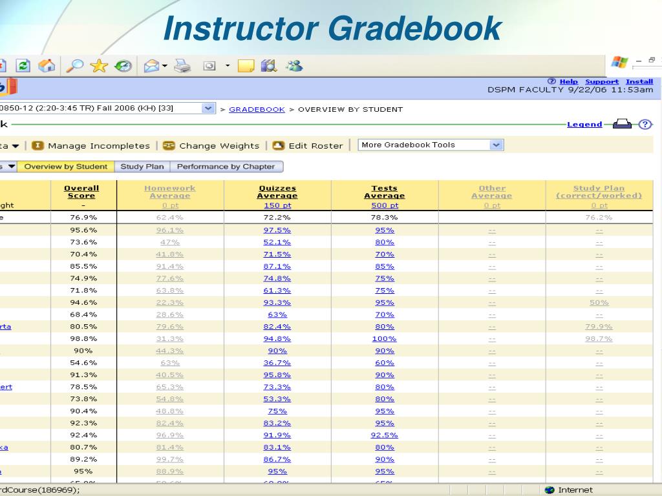Open the Legend link
This screenshot has width=662, height=496.
[x=584, y=125]
